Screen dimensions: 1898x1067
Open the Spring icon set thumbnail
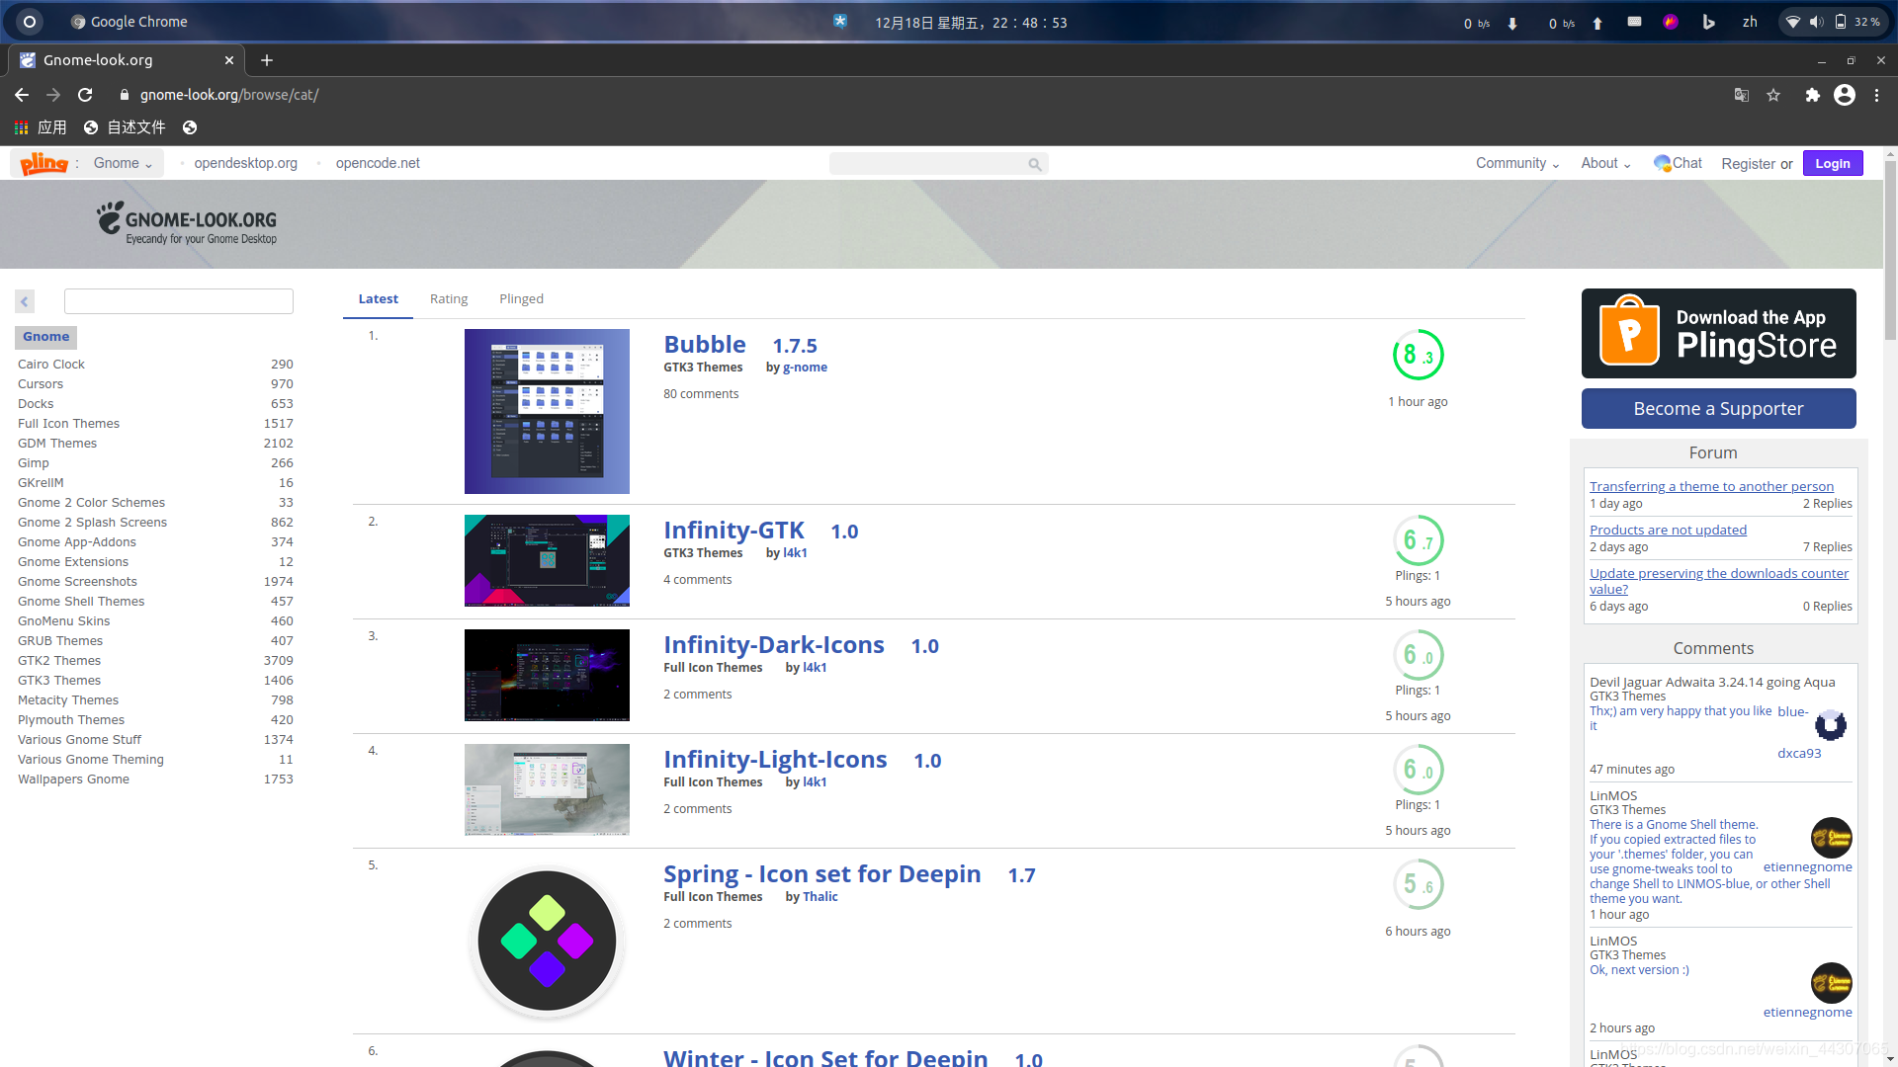547,942
